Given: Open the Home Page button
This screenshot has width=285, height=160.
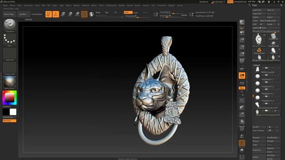Looking at the screenshot, I should click(9, 14).
